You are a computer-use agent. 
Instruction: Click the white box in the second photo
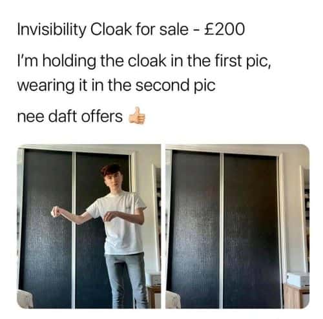298,280
